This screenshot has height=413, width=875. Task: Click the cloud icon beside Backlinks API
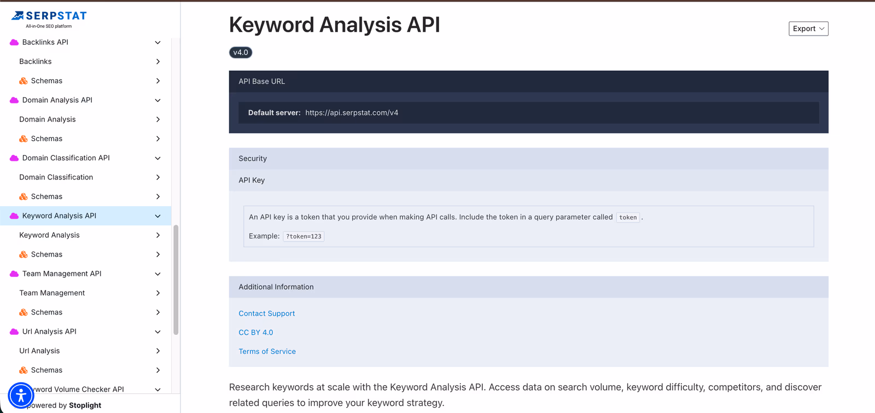(14, 42)
